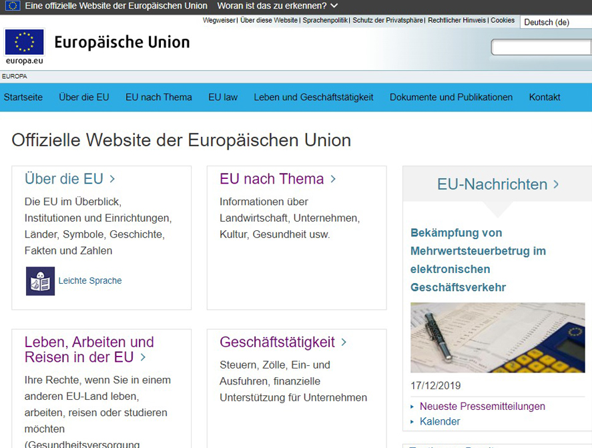
Task: Click arrow beside EU nach Thema card heading
Action: coord(333,179)
